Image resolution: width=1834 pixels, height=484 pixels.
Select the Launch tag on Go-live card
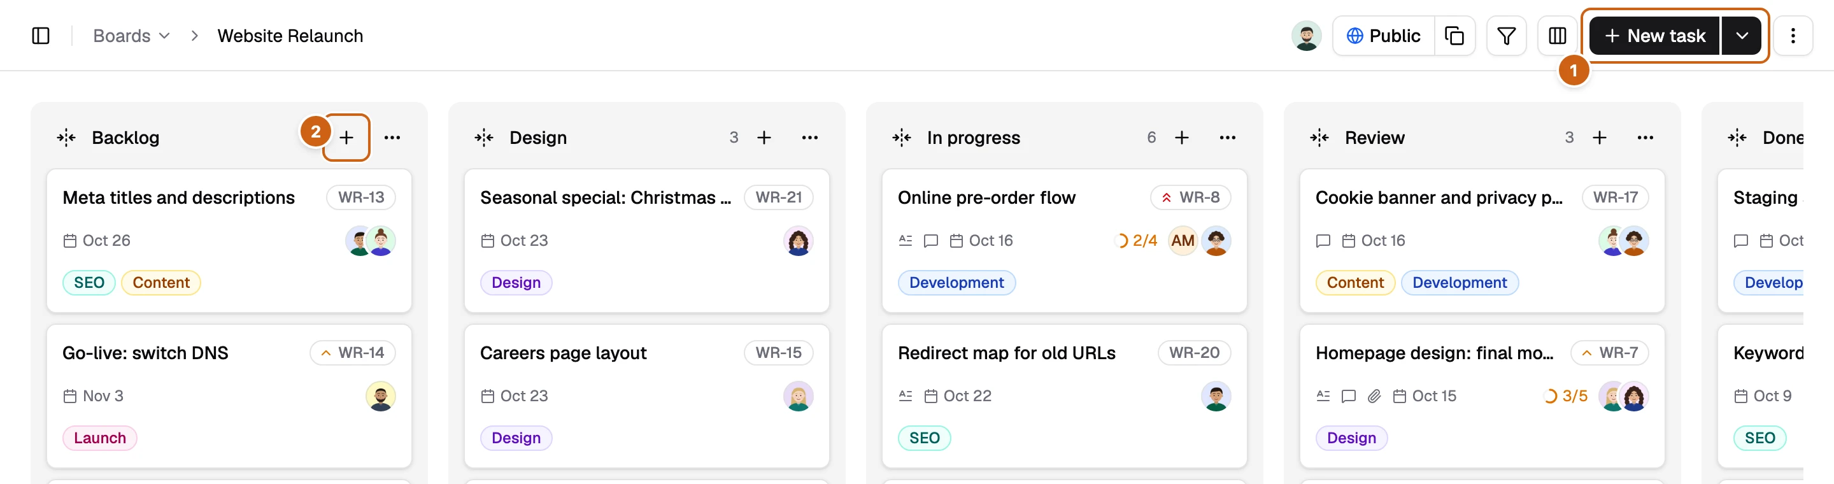[x=100, y=438]
